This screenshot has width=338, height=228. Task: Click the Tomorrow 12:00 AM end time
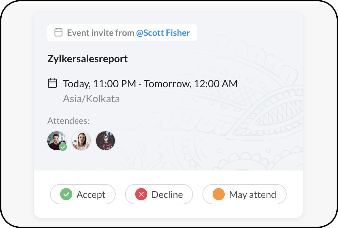coord(191,84)
